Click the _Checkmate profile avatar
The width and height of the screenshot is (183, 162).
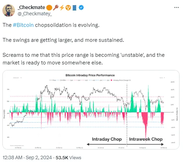pos(9,10)
